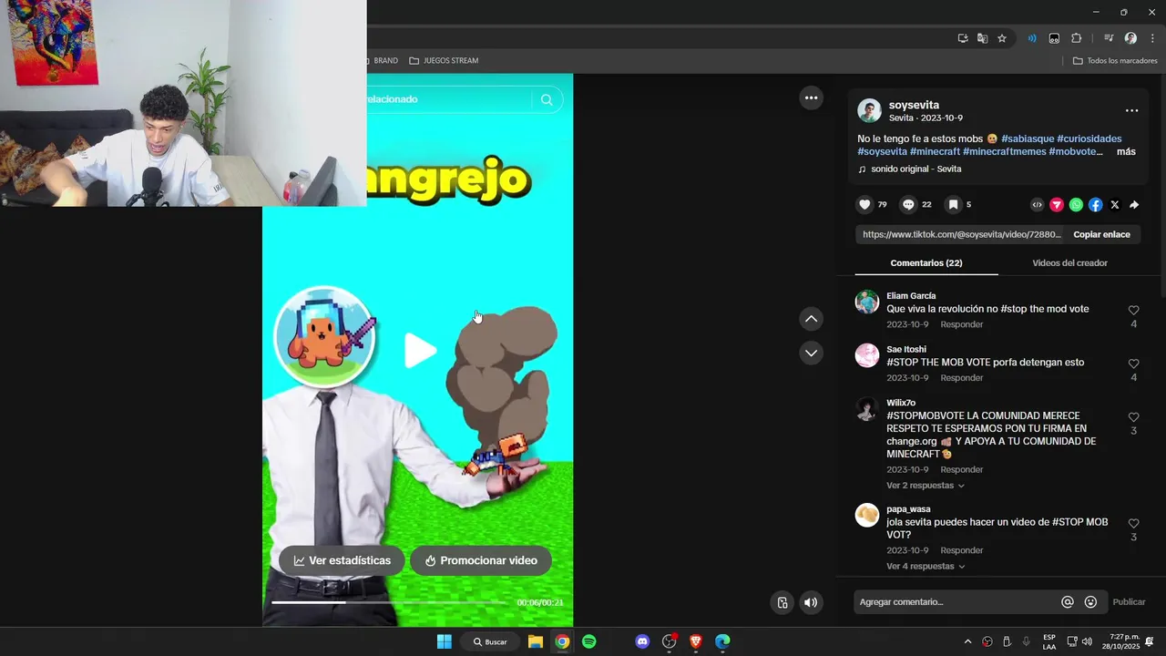Open the #sabiasque hashtag
This screenshot has height=656, width=1166.
(x=1028, y=139)
